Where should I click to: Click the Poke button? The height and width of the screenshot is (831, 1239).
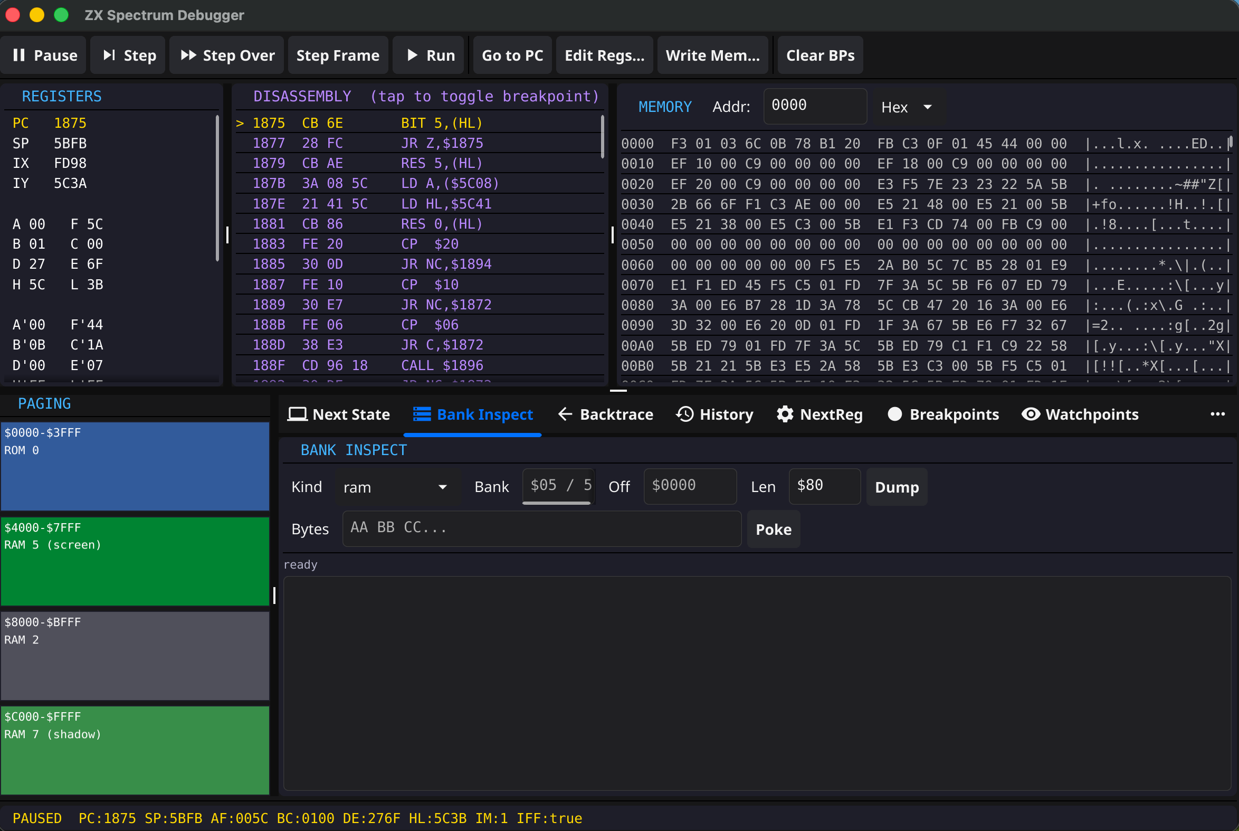coord(774,529)
